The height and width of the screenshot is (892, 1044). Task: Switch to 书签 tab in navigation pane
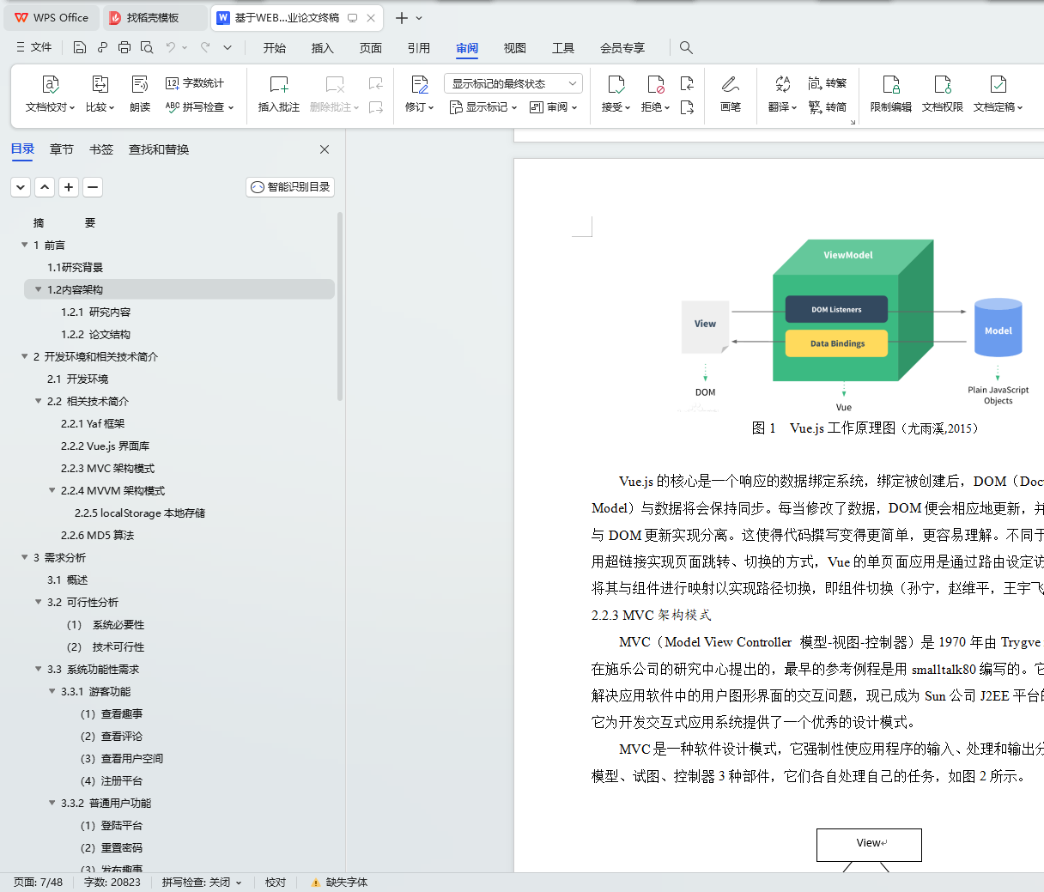point(101,149)
